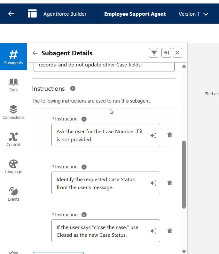Click info icon for Case Status instruction

click(x=84, y=167)
